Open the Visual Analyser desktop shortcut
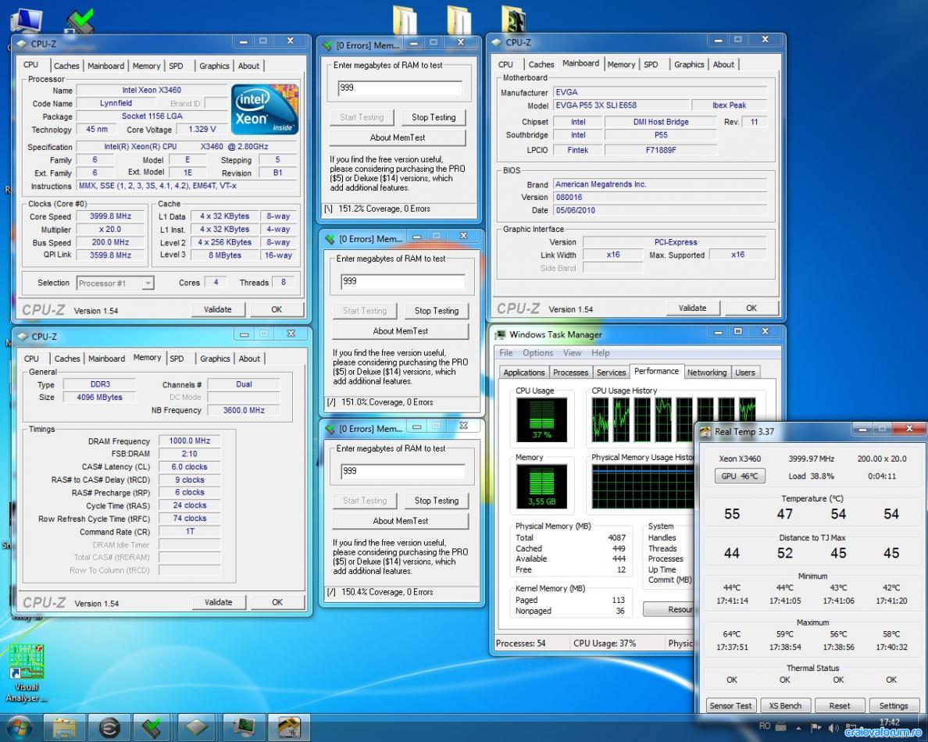 (26, 672)
